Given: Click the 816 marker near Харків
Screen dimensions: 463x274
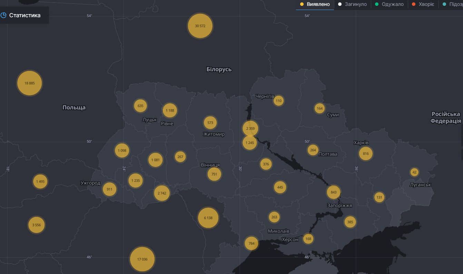Looking at the screenshot, I should tap(366, 154).
